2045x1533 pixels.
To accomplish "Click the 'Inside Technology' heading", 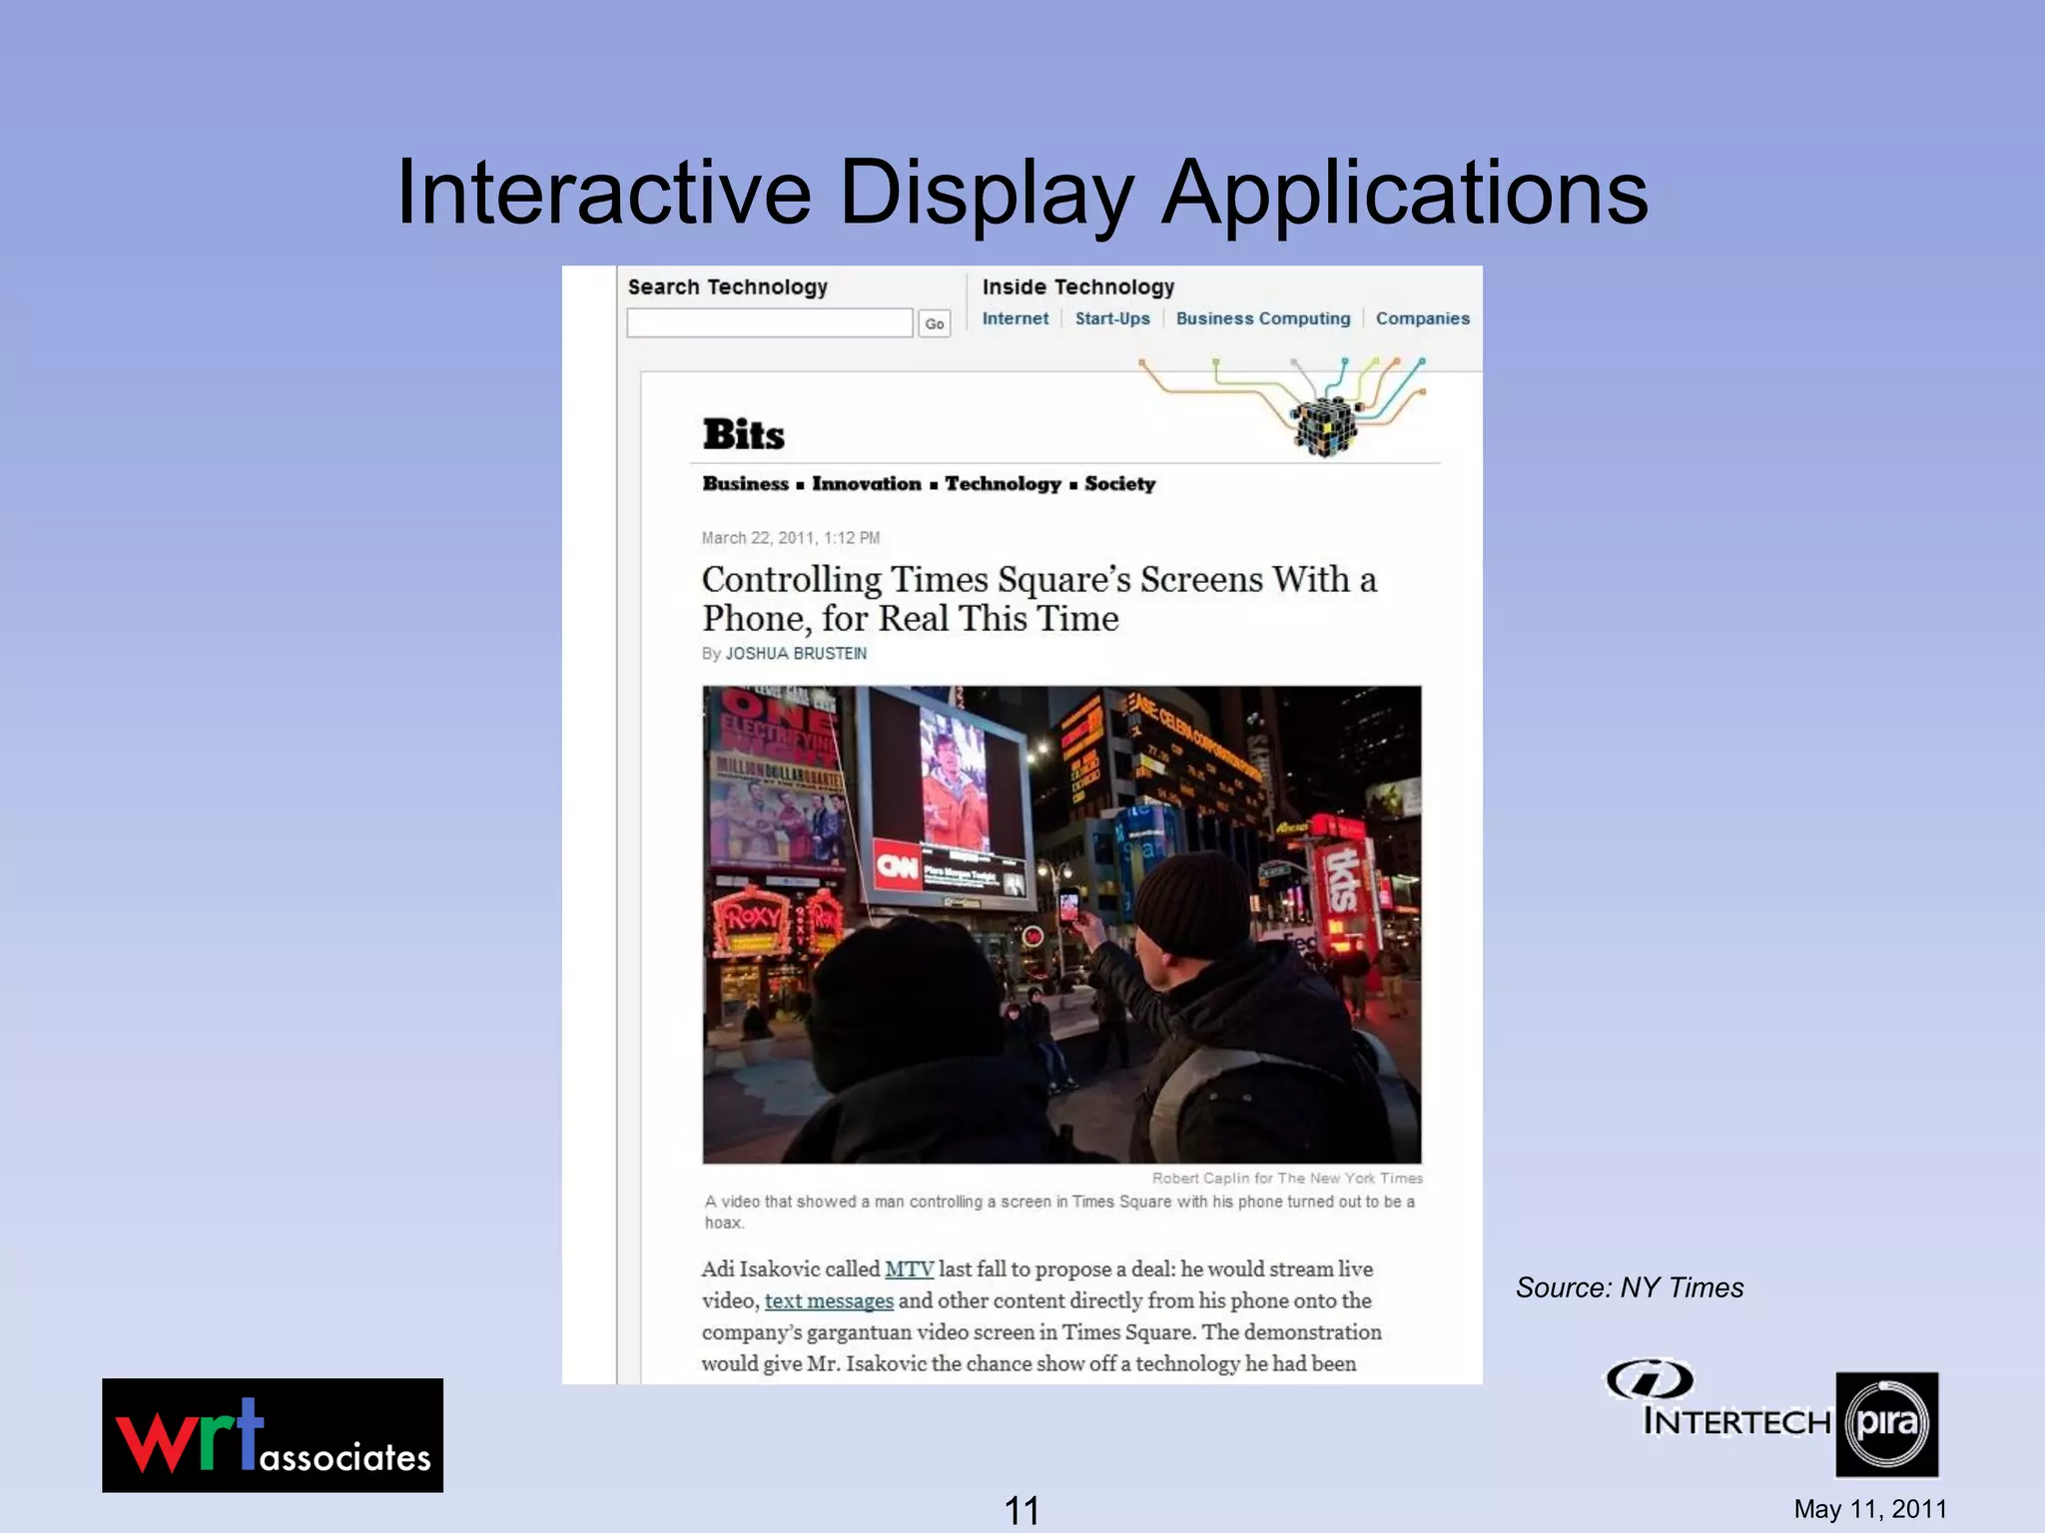I will click(1078, 287).
